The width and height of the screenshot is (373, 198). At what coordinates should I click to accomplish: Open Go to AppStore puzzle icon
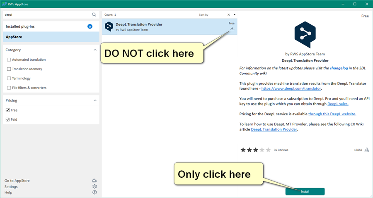click(94, 181)
